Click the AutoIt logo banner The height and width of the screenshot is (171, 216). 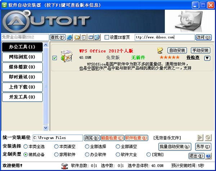(83, 21)
